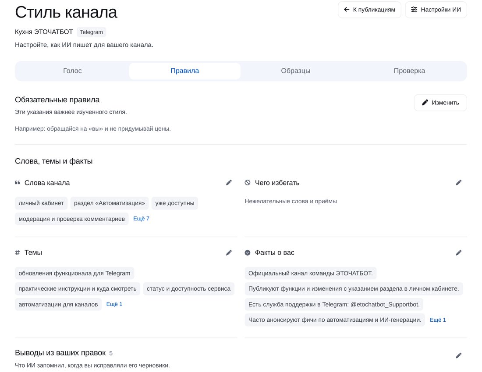
Task: Edit «Чего избегать» using its pencil icon
Action: (458, 183)
